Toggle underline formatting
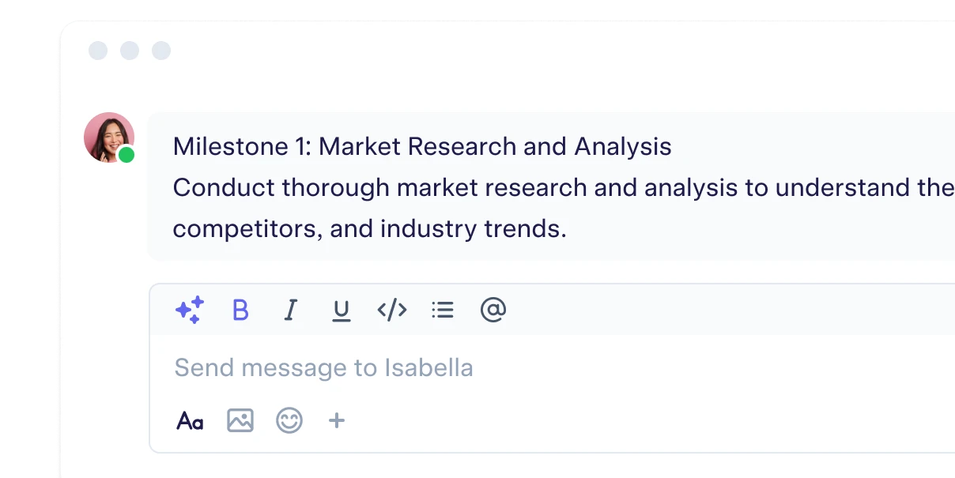The height and width of the screenshot is (478, 955). point(341,311)
